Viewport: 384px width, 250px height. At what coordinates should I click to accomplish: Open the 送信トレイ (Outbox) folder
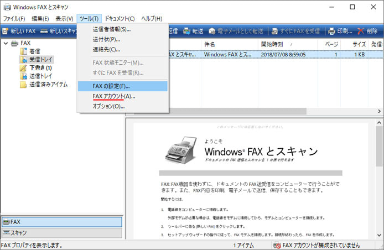pyautogui.click(x=36, y=76)
